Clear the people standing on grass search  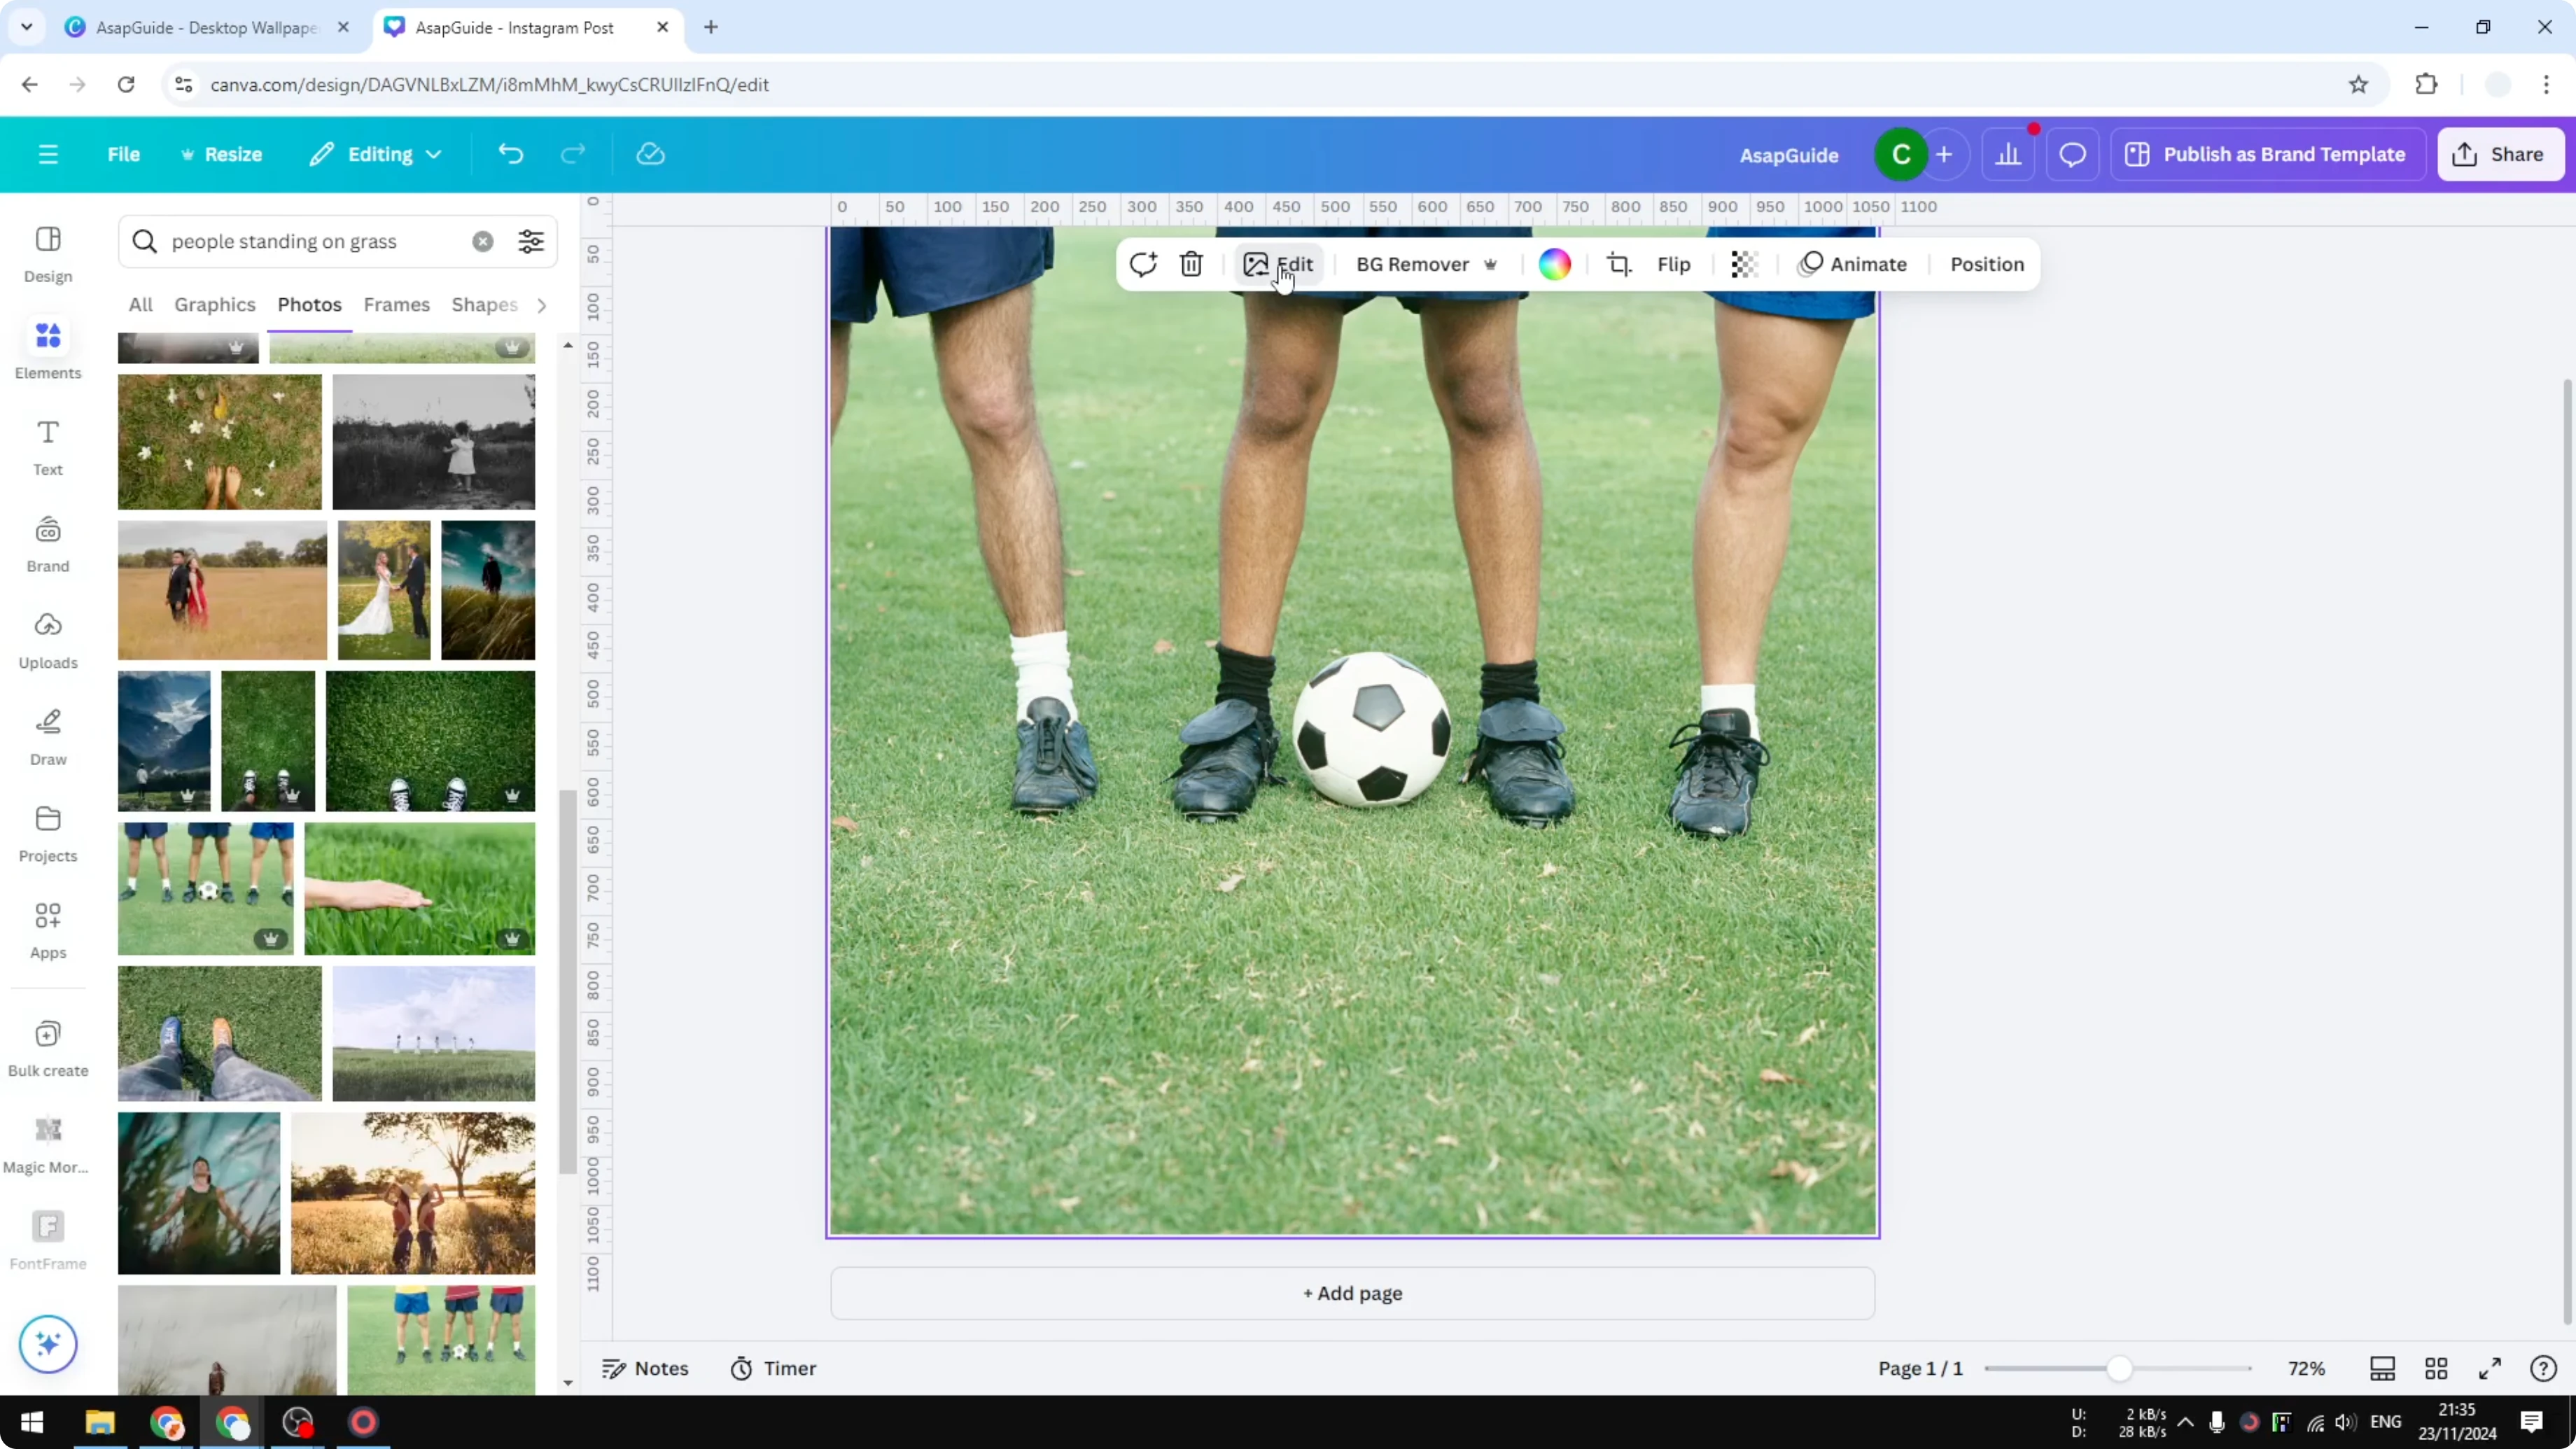[x=483, y=241]
